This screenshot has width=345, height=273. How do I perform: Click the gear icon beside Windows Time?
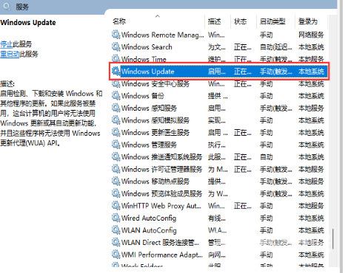115,59
